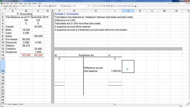Apply Percent style icon
This screenshot has width=190, height=107.
click(x=114, y=6)
